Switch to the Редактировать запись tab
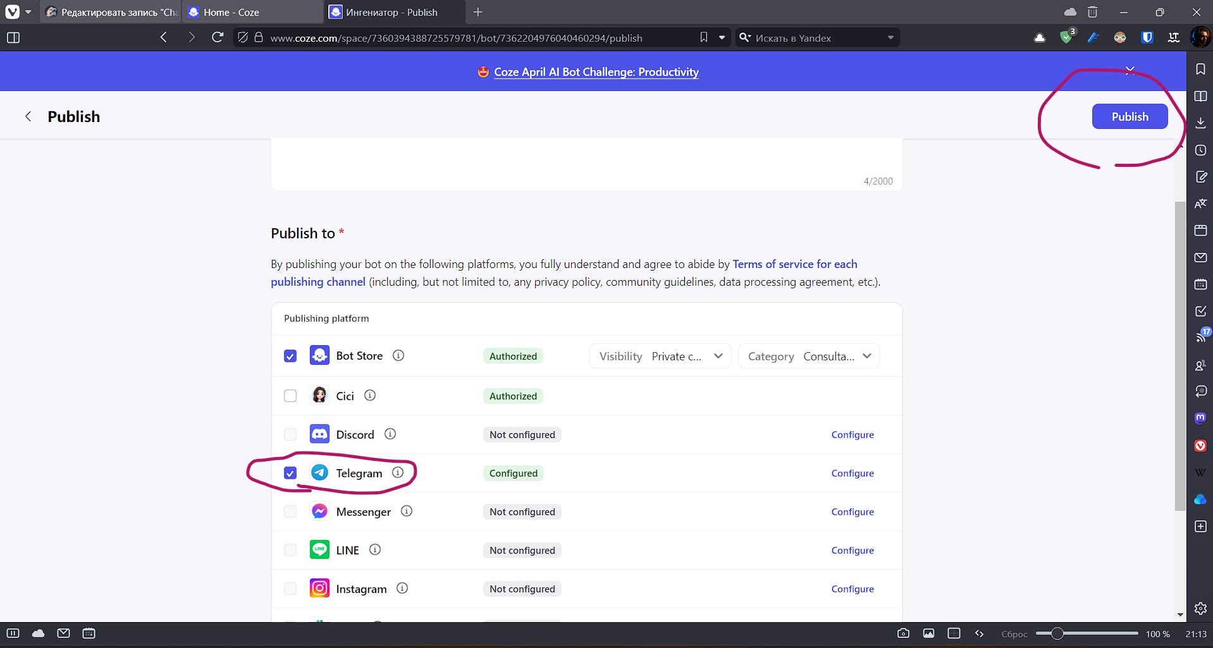The width and height of the screenshot is (1213, 648). coord(112,12)
